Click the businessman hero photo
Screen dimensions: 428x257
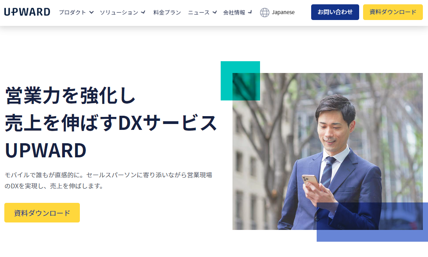coord(328,151)
